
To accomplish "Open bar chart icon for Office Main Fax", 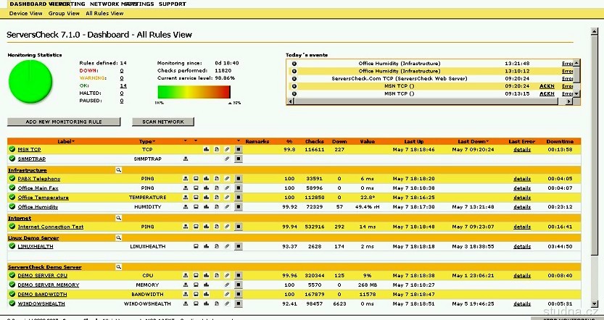I will click(207, 188).
